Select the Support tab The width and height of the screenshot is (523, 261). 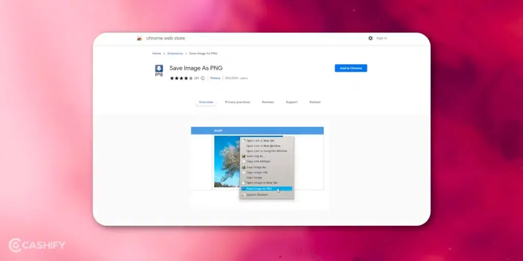click(x=292, y=102)
